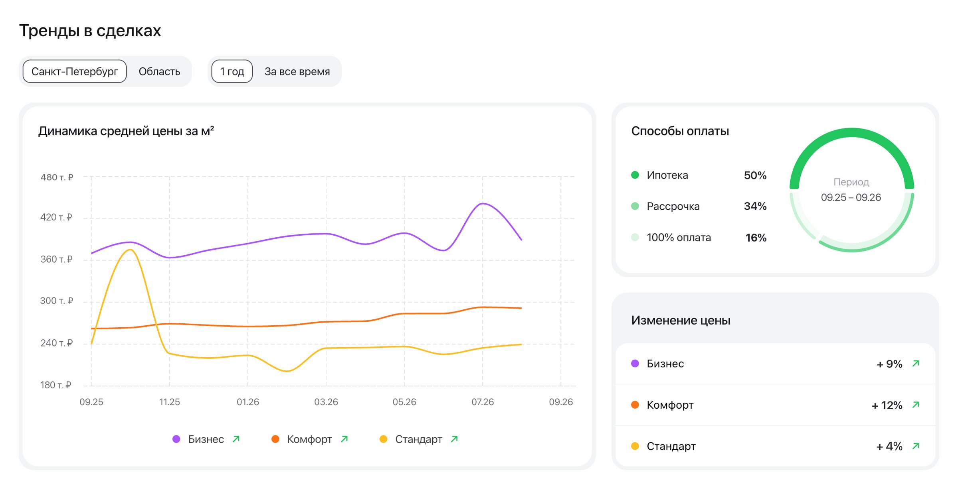Screen dimensions: 958x492
Task: Switch period to За все время
Action: coord(297,71)
